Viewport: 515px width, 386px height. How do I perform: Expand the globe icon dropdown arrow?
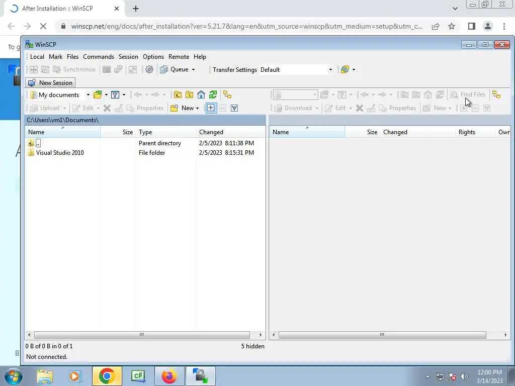point(354,69)
